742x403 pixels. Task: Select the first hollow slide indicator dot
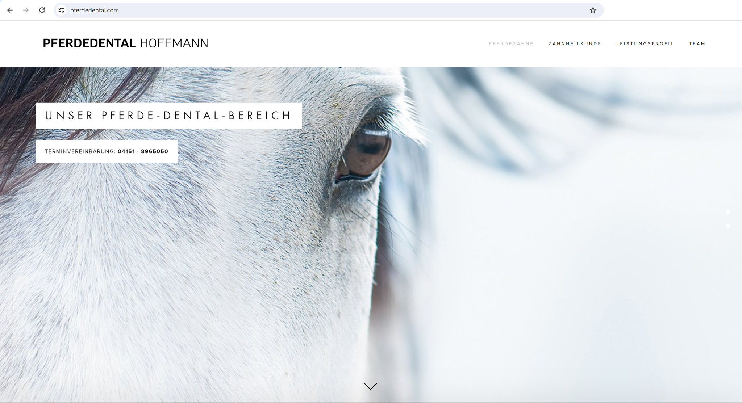(x=728, y=198)
